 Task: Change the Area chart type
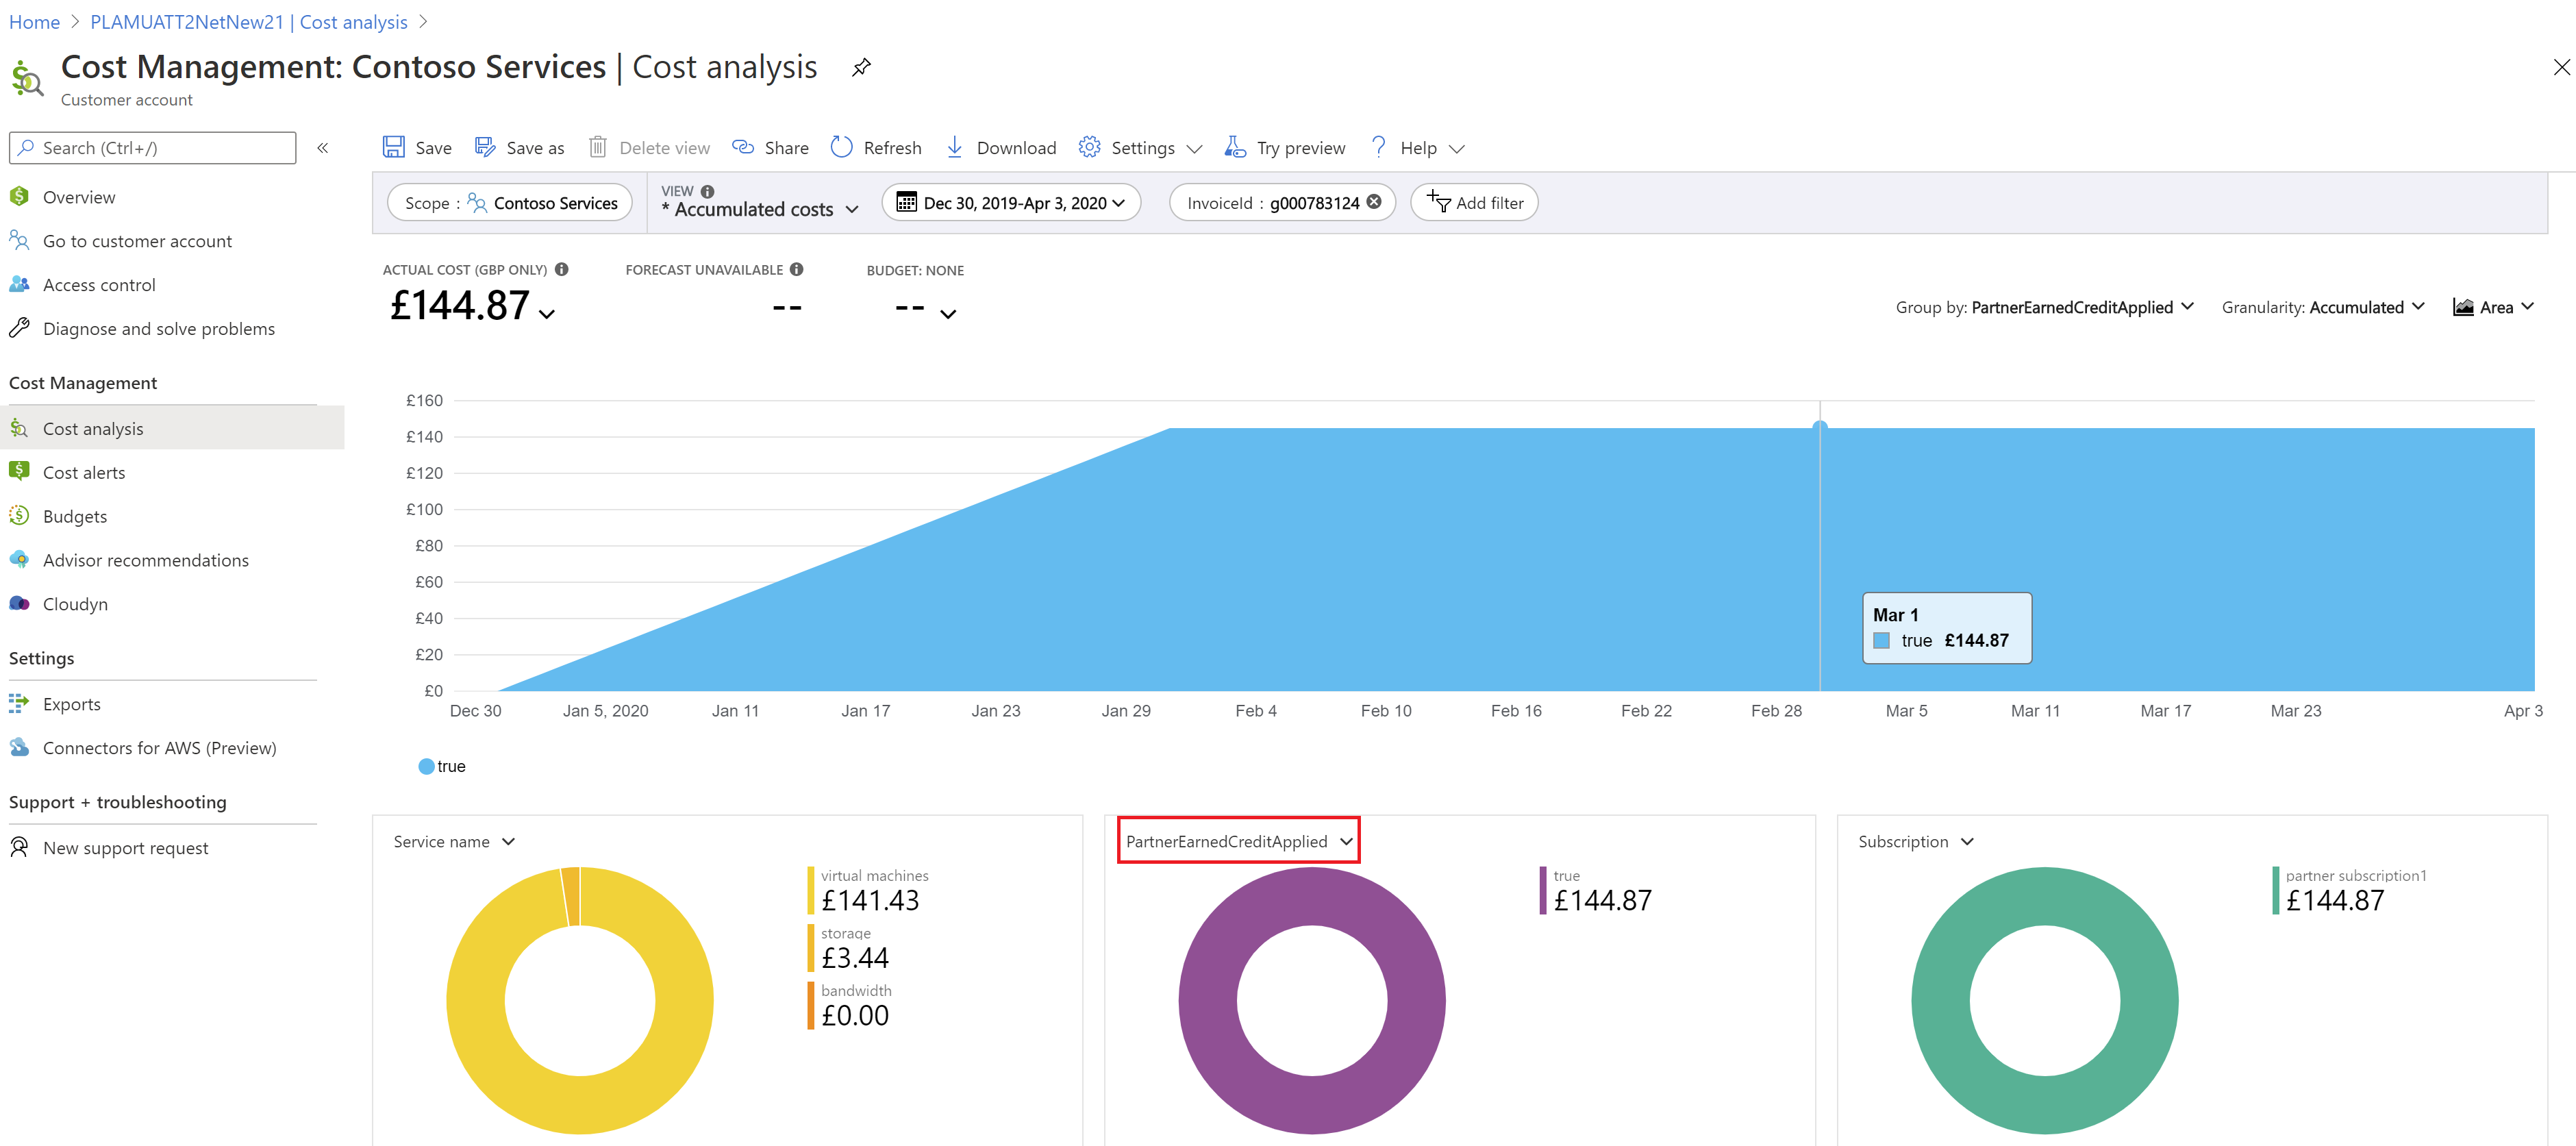pyautogui.click(x=2493, y=307)
